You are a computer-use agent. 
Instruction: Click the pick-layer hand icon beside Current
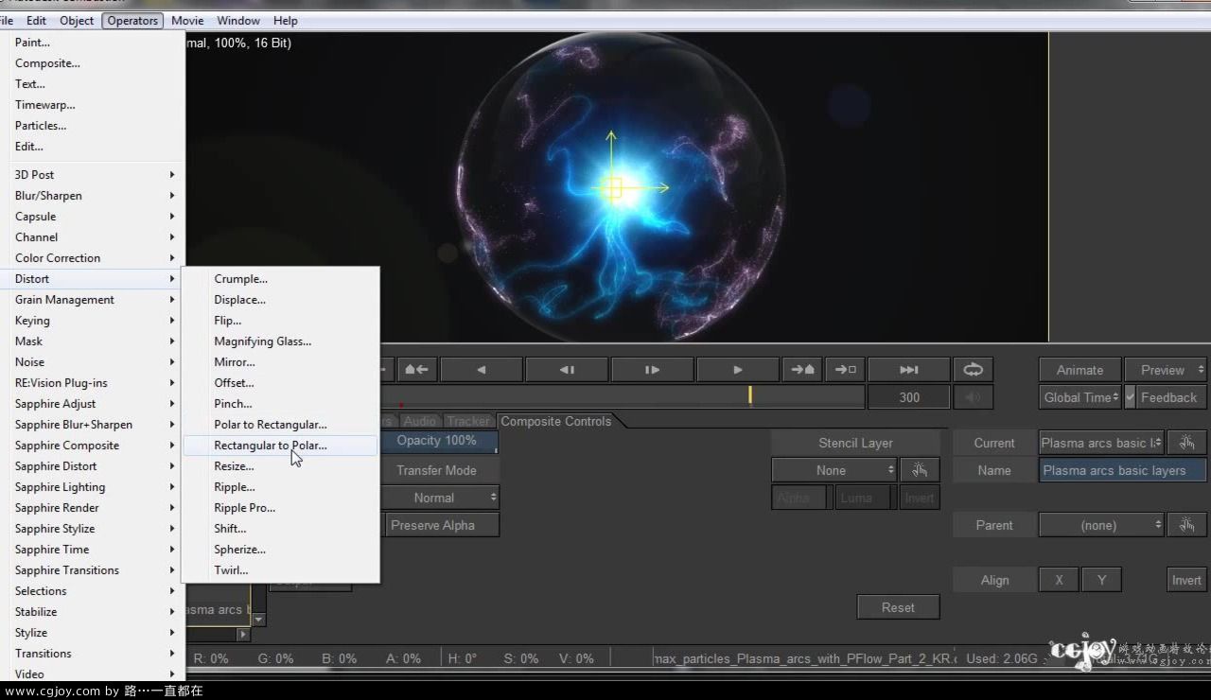pos(1186,443)
